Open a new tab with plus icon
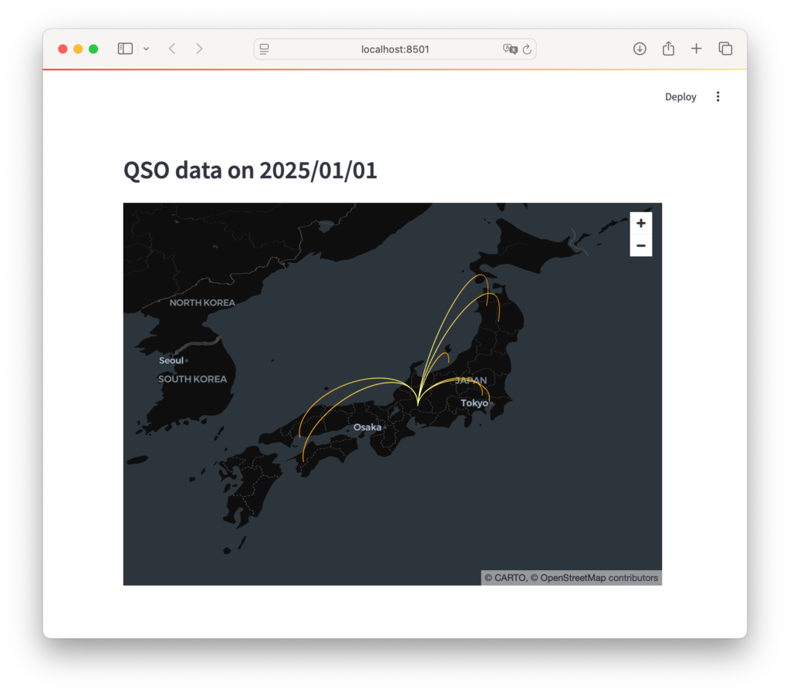Image resolution: width=790 pixels, height=695 pixels. click(696, 49)
